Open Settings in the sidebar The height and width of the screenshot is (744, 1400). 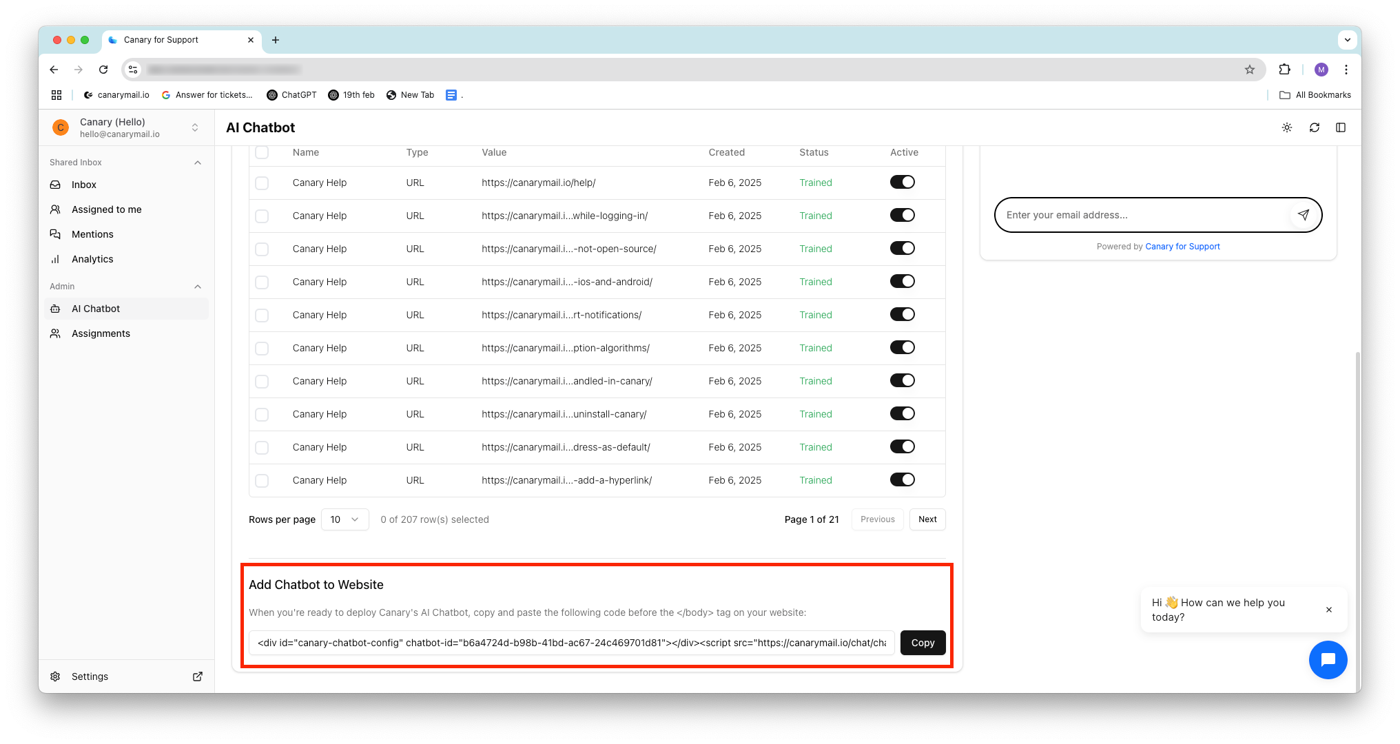(90, 676)
